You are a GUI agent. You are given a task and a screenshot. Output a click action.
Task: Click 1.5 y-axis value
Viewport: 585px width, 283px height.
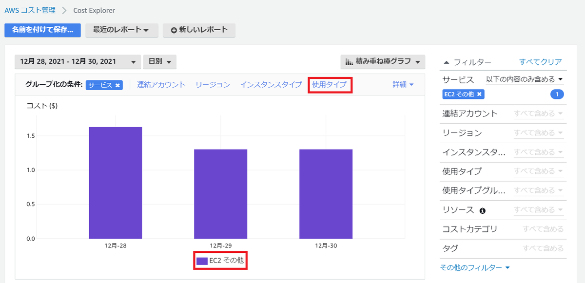click(30, 136)
